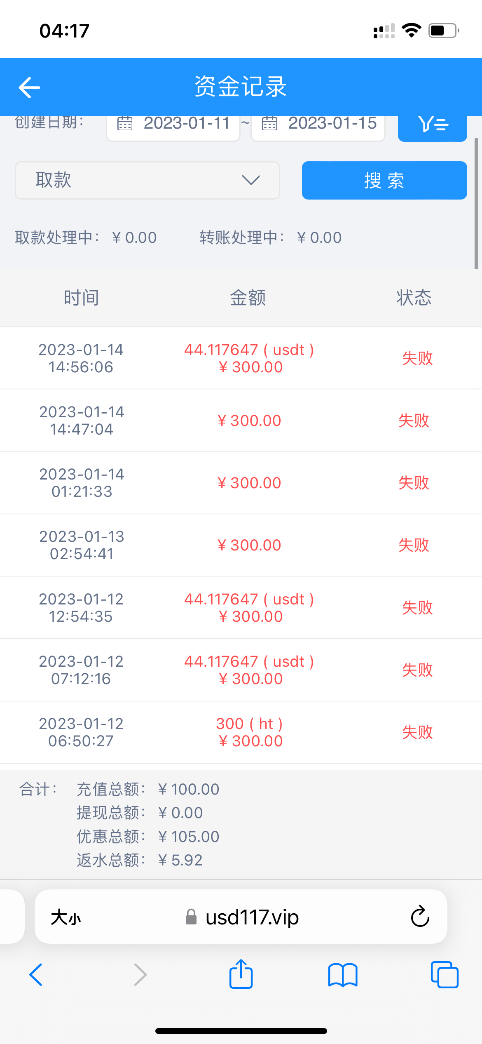Tap the start date calendar icon
Viewport: 482px width, 1044px height.
coord(125,124)
